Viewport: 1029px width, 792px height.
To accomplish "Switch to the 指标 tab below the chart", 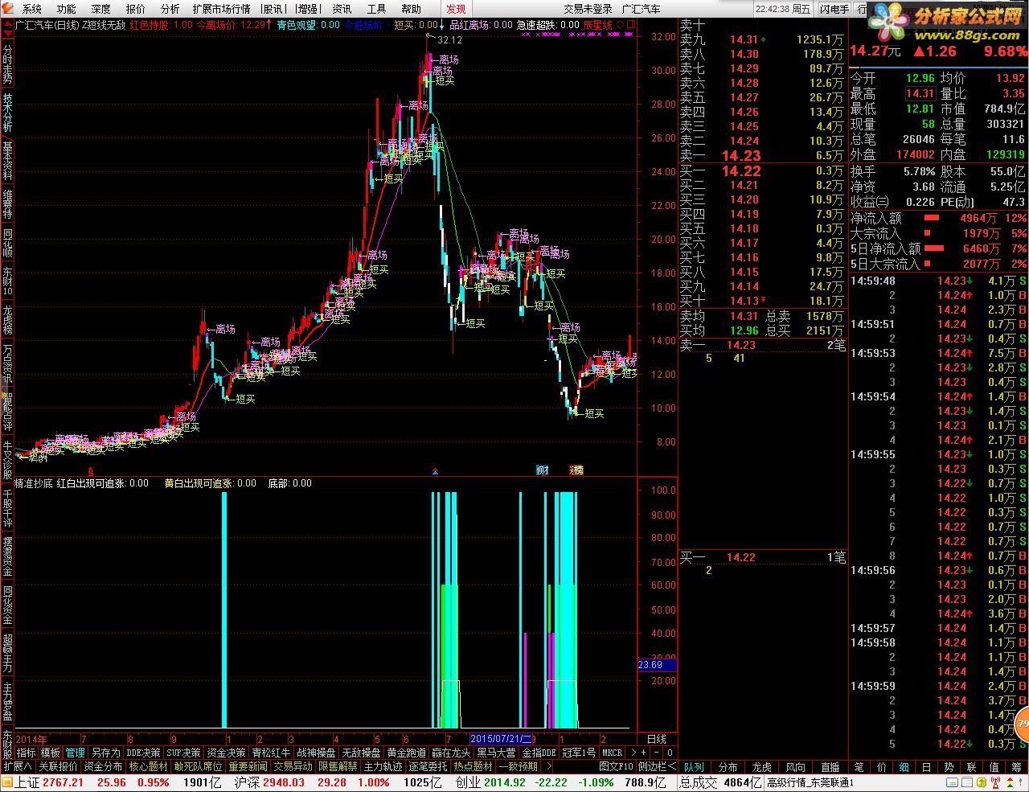I will point(27,753).
